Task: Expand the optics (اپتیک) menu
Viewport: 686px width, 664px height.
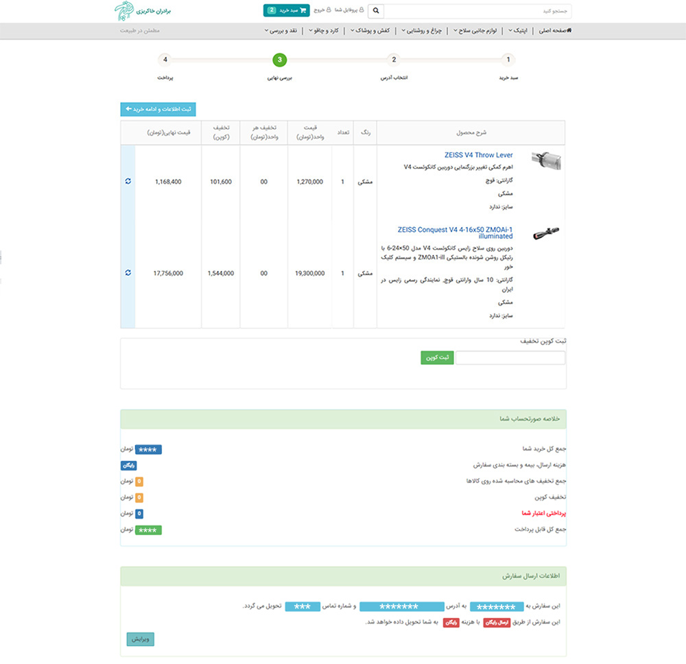Action: coord(517,31)
